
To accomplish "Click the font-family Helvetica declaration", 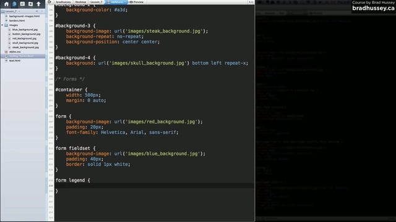I will click(123, 133).
